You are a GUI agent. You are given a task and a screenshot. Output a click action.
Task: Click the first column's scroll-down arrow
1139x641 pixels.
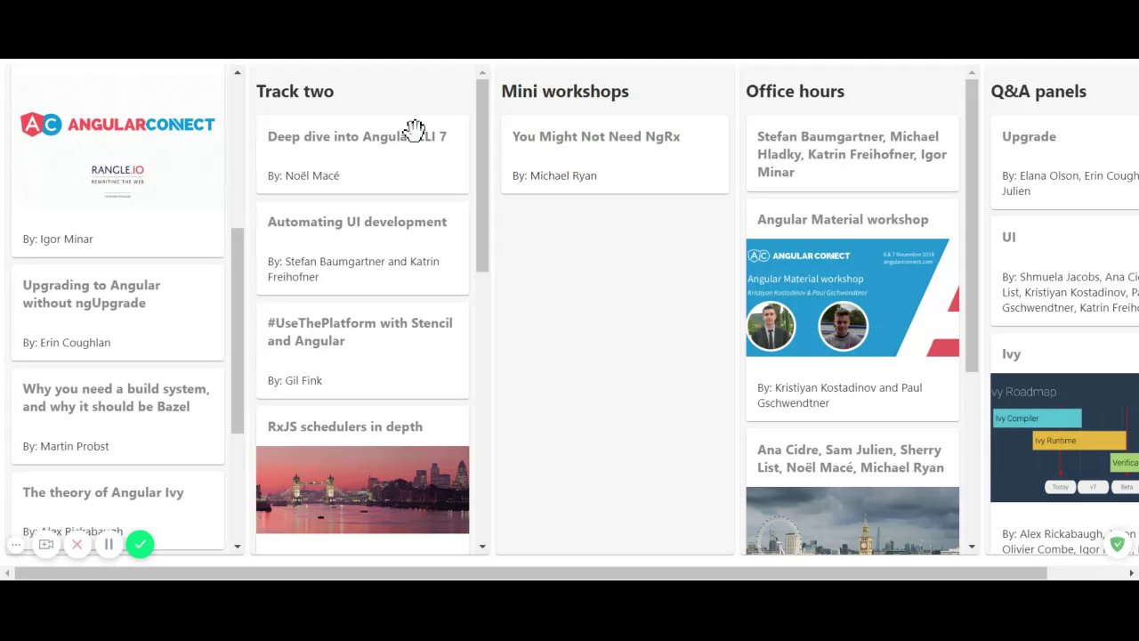coord(238,547)
